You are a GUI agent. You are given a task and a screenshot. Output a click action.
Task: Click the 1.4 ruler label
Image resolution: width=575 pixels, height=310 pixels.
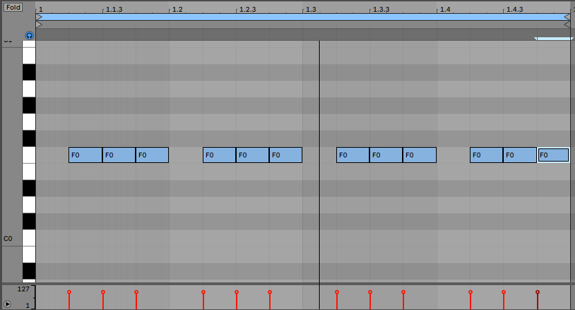tap(445, 10)
